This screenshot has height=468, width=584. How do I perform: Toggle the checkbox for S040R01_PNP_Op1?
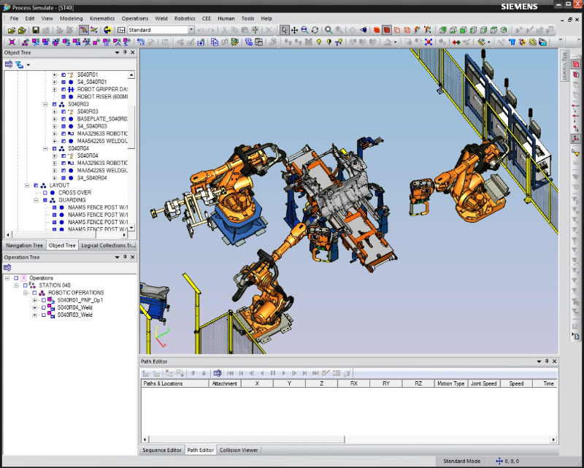[x=44, y=300]
